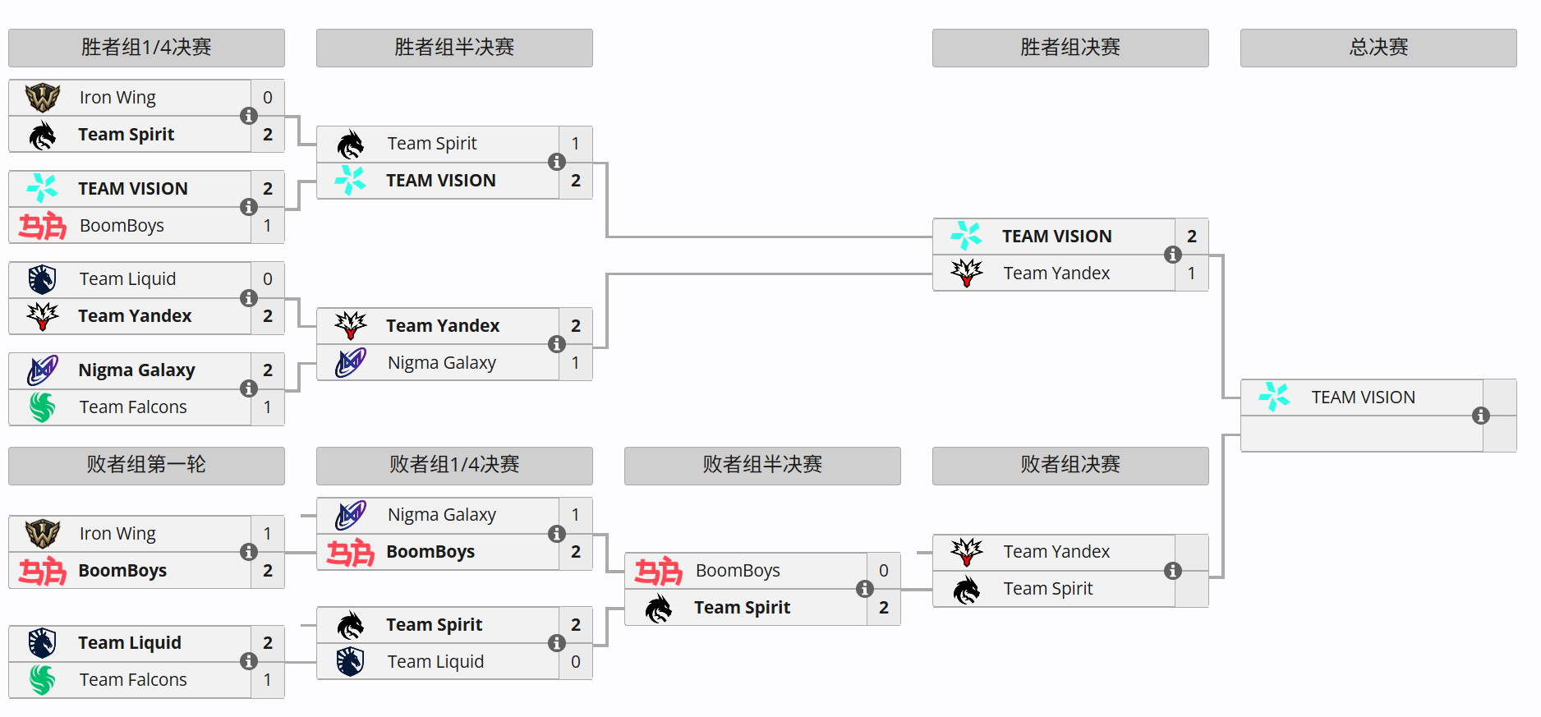This screenshot has height=717, width=1541.
Task: Open grand final match info icon
Action: tap(1480, 416)
